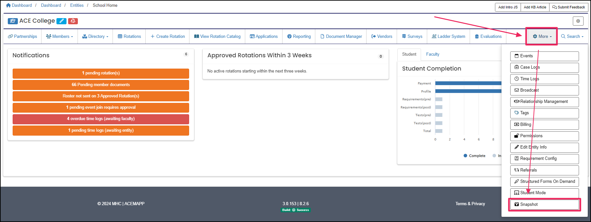Click 4 overdue time logs (awaiting faculty)

pos(101,119)
